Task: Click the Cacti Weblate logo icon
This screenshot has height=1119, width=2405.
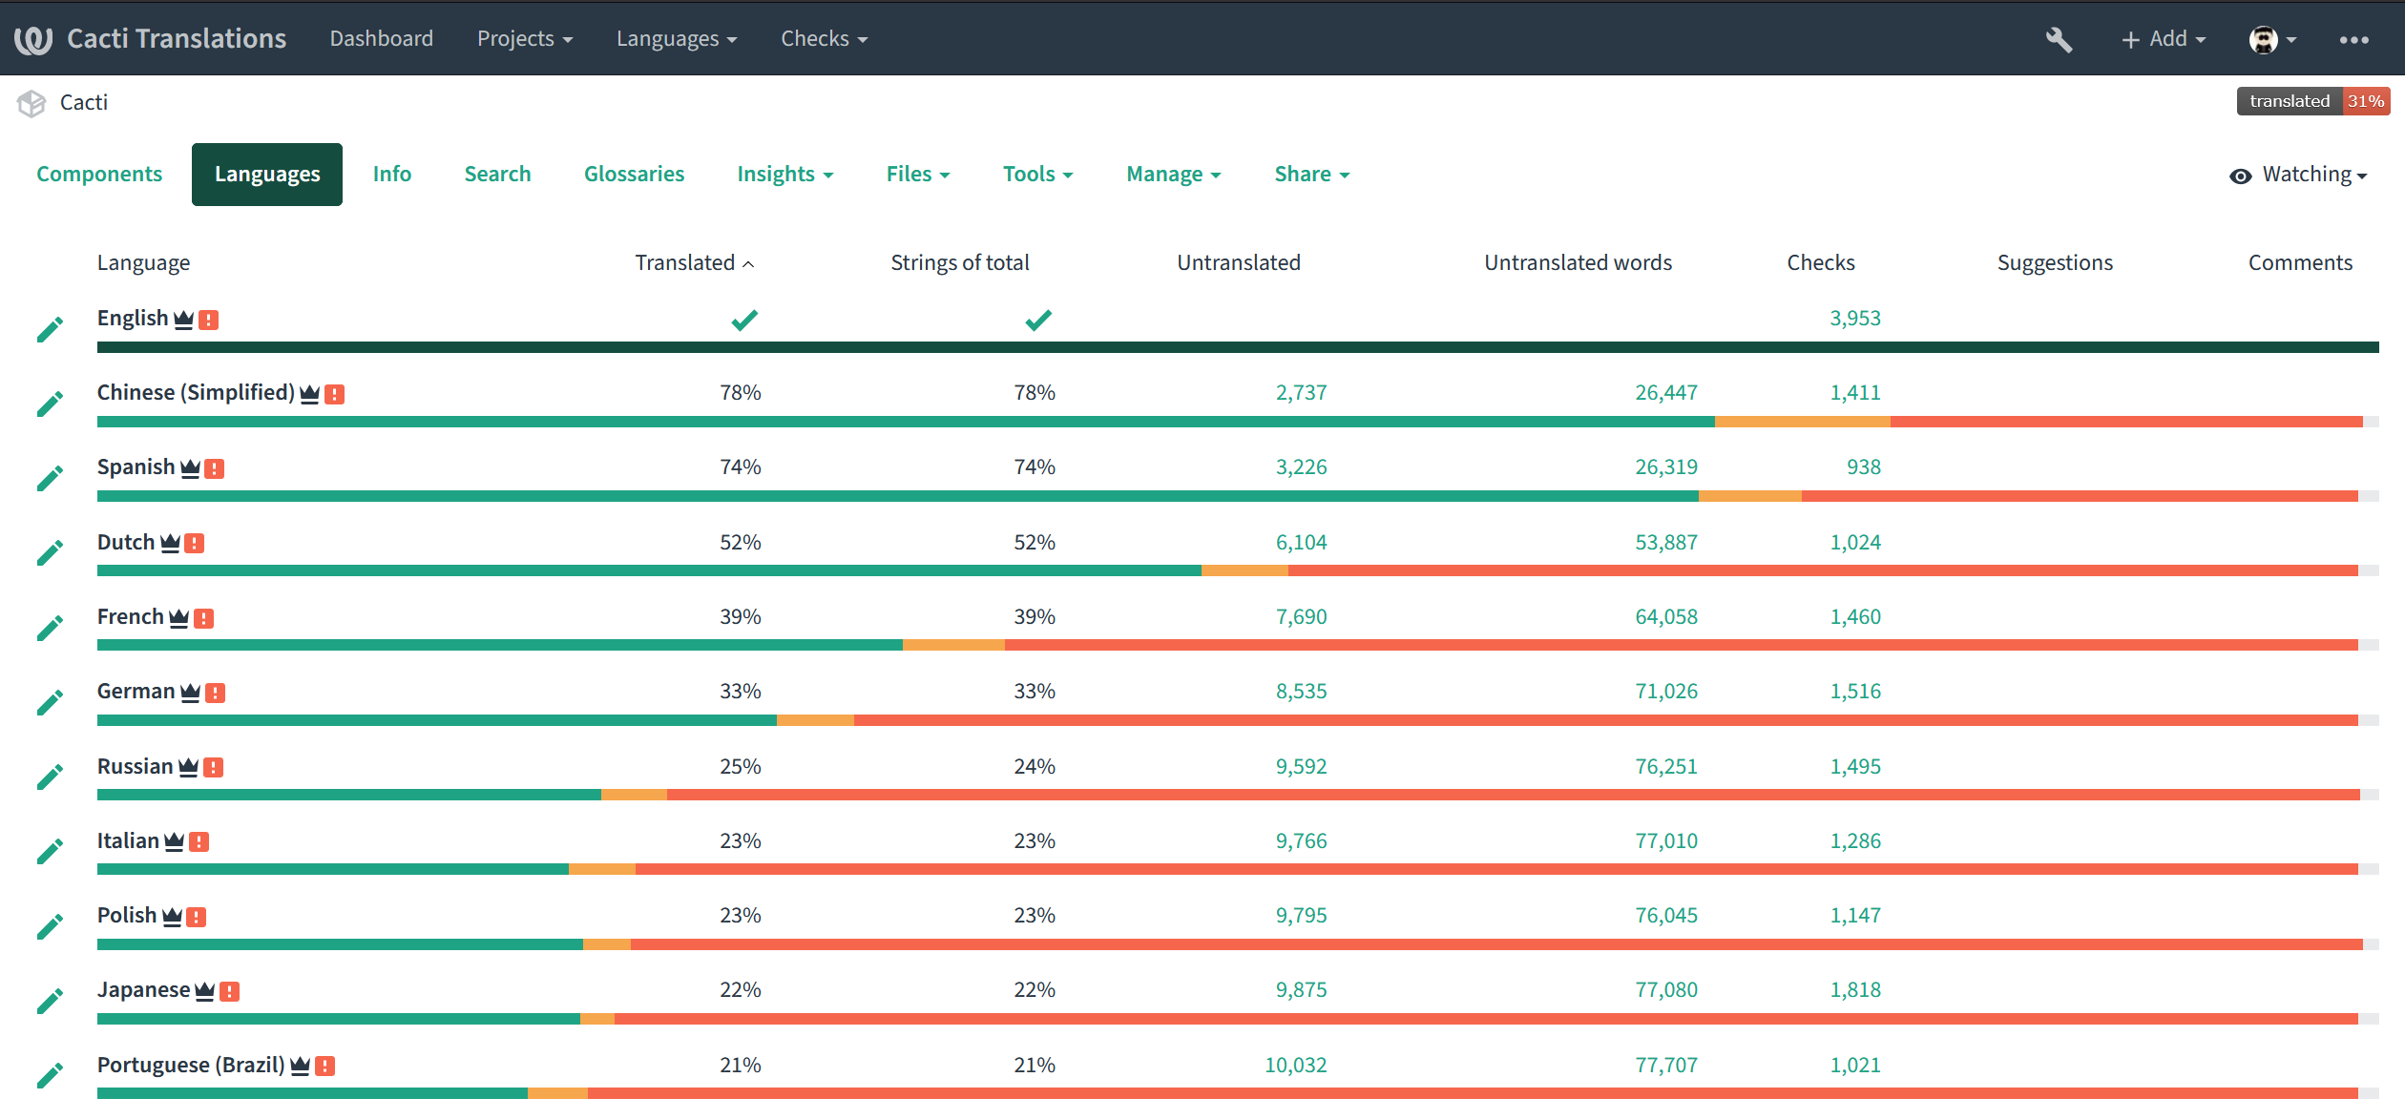Action: point(32,38)
